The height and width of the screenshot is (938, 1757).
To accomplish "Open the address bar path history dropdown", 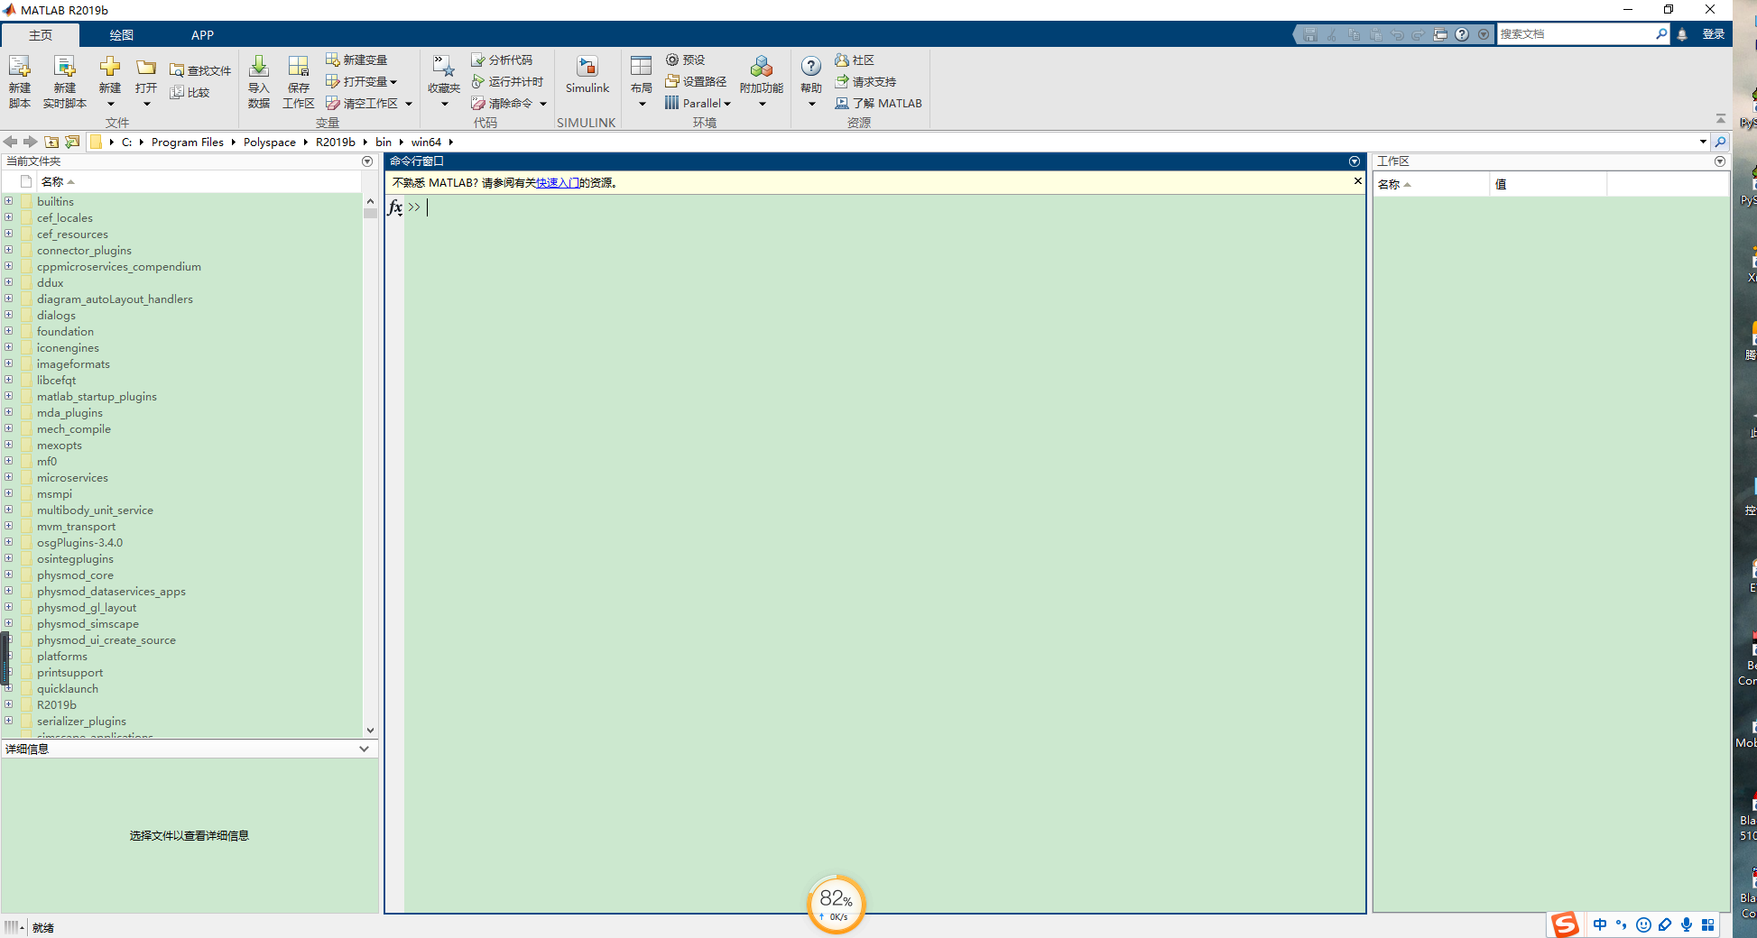I will (1703, 142).
